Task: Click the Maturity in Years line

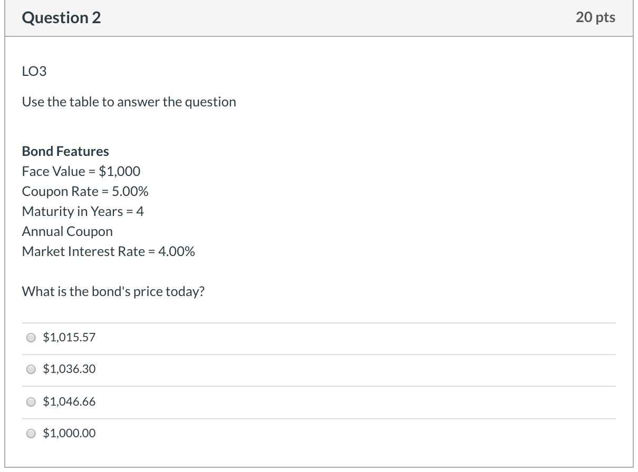Action: [83, 211]
